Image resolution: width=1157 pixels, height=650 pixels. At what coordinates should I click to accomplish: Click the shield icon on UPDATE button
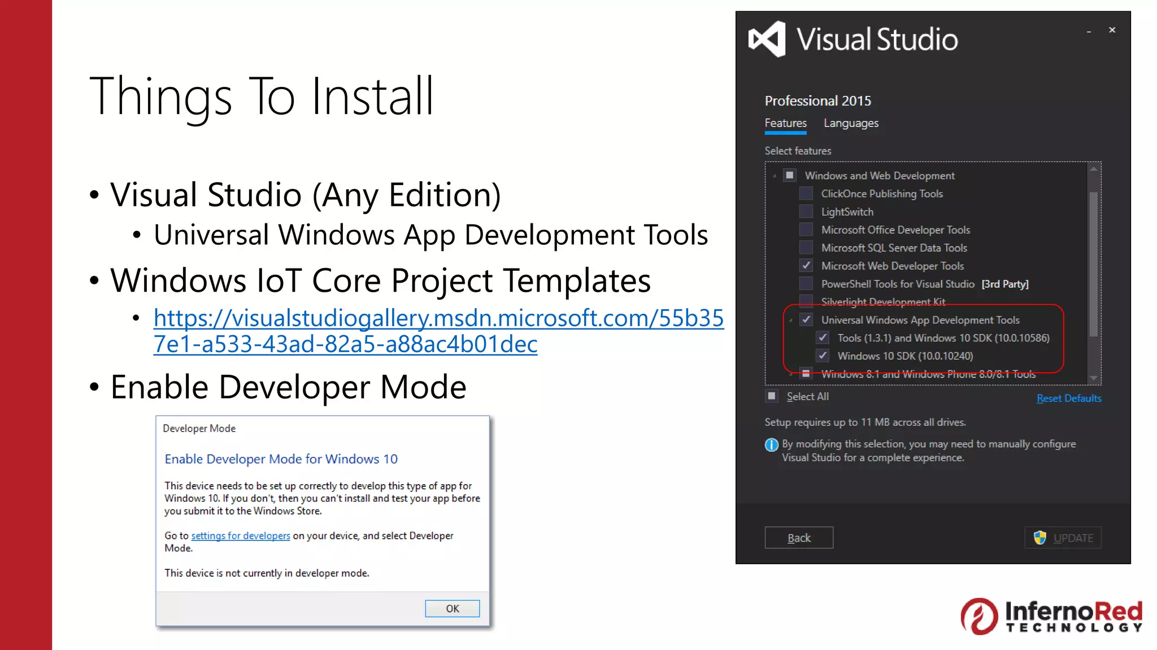1039,538
